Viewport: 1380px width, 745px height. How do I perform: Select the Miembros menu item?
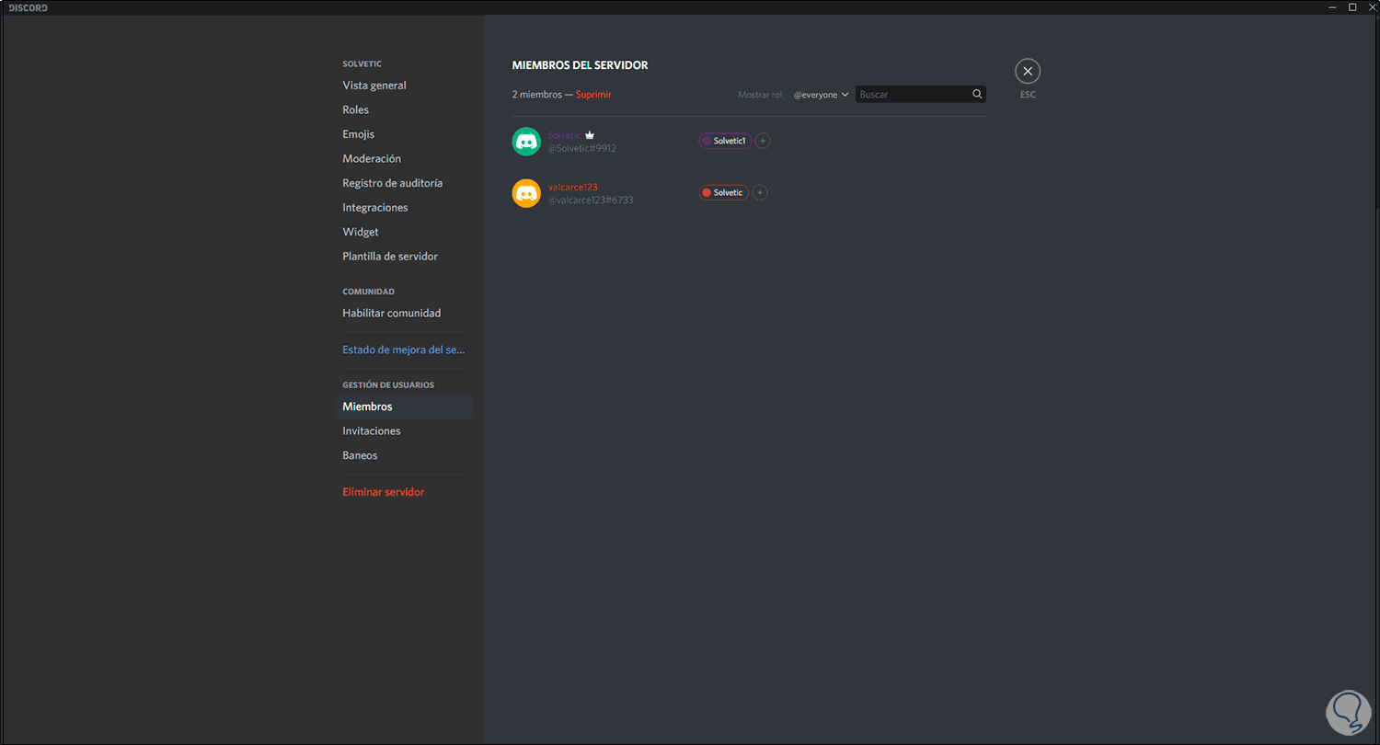coord(404,407)
